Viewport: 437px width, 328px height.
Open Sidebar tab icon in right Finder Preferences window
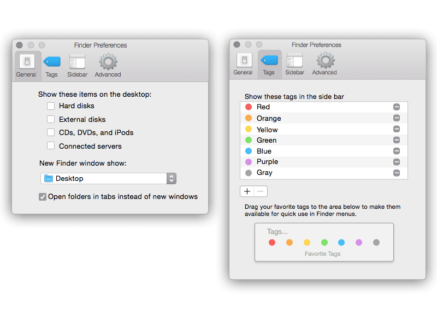click(x=294, y=60)
